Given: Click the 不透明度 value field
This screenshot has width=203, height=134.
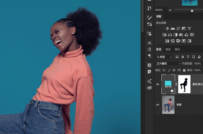Looking at the screenshot, I should click(198, 64).
